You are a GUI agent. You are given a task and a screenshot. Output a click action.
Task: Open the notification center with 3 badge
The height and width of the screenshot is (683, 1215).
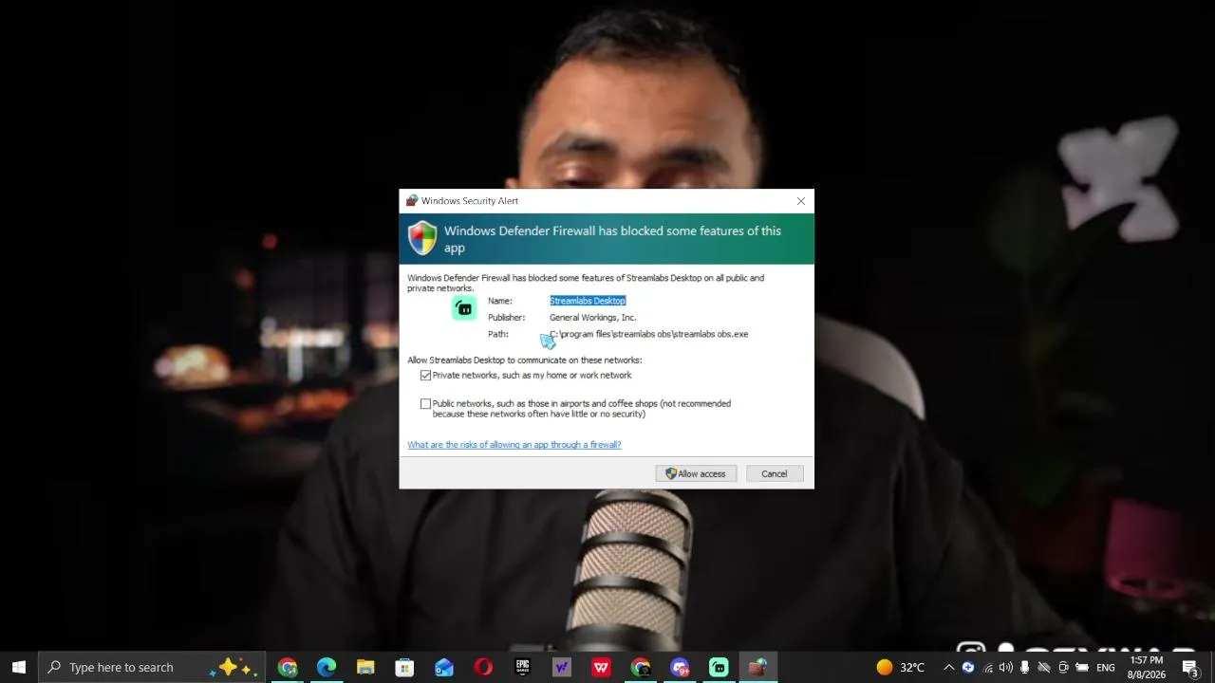pyautogui.click(x=1190, y=668)
